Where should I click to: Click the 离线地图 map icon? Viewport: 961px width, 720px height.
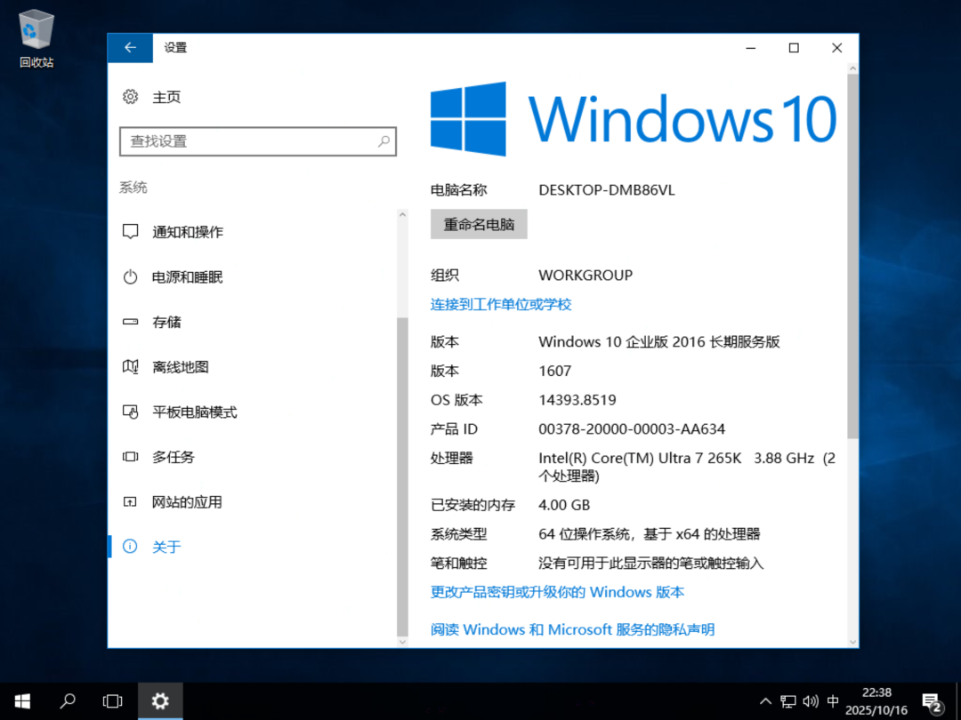tap(130, 367)
